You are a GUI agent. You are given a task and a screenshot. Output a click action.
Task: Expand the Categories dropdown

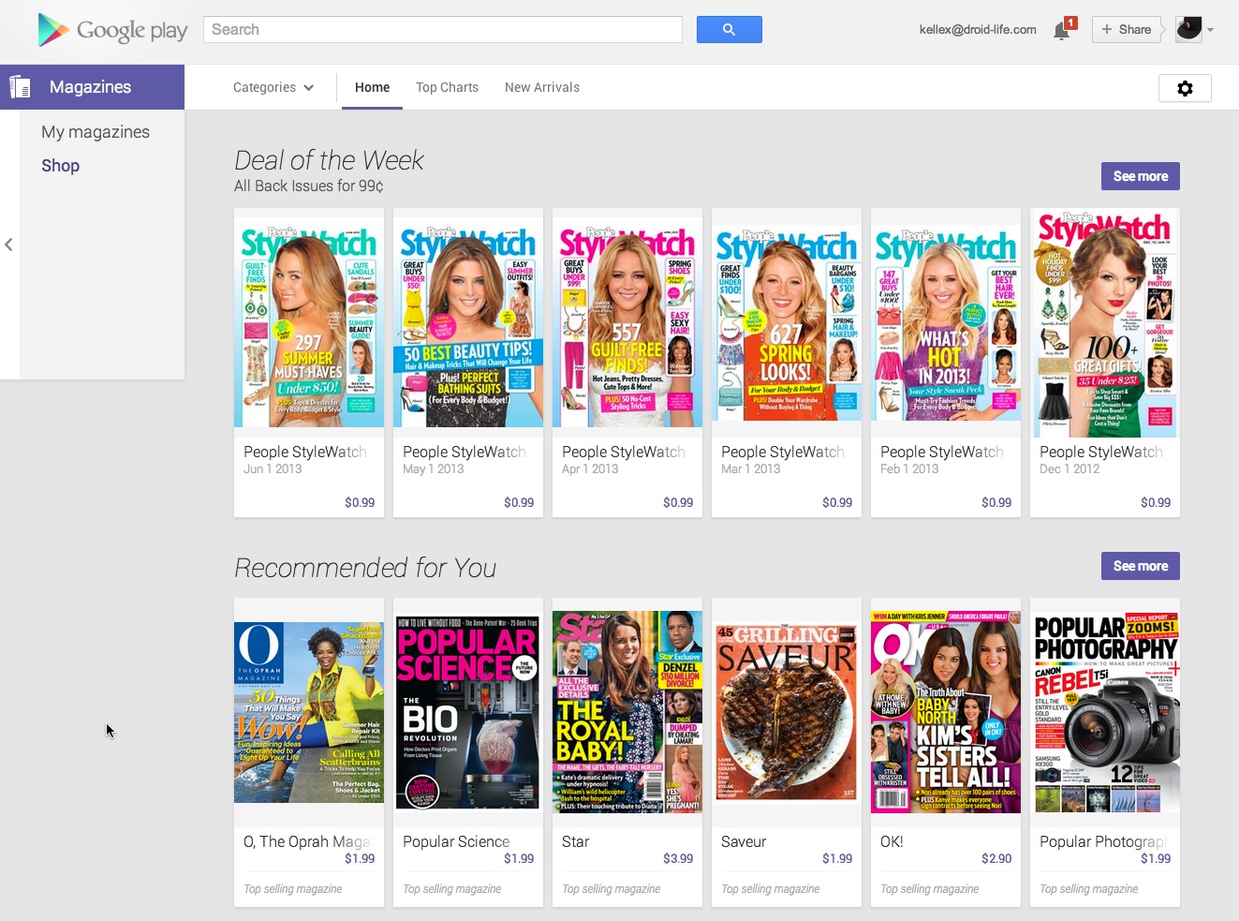[273, 87]
